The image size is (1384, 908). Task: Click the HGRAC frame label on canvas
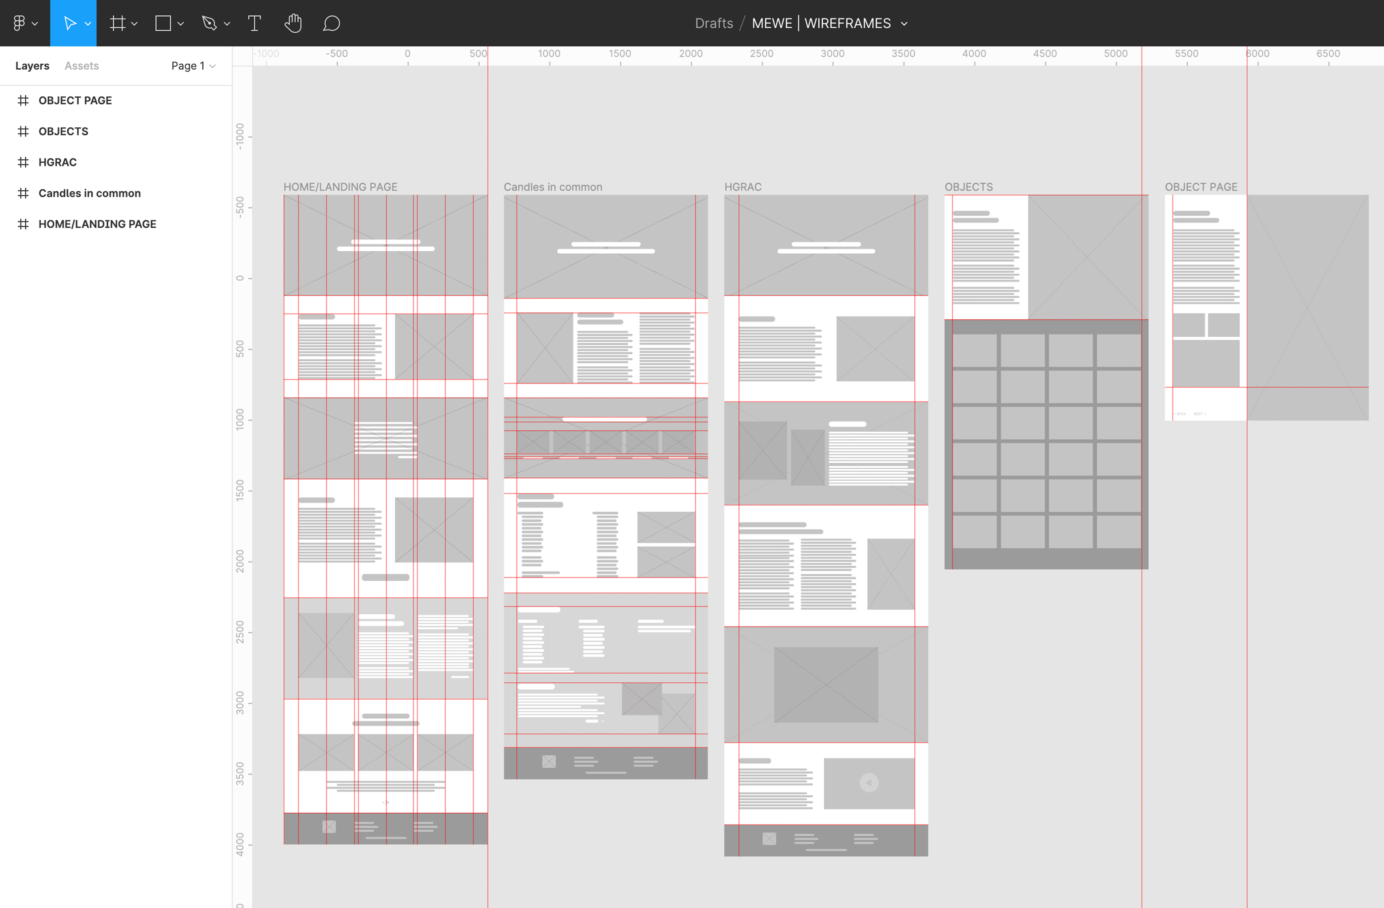pos(743,187)
